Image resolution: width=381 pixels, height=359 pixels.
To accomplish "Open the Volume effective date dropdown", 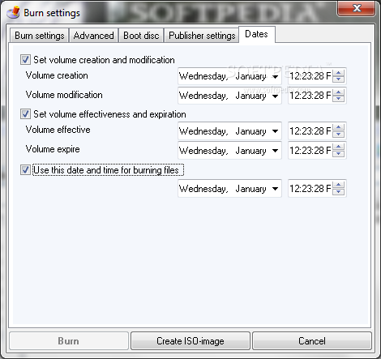I will (275, 131).
